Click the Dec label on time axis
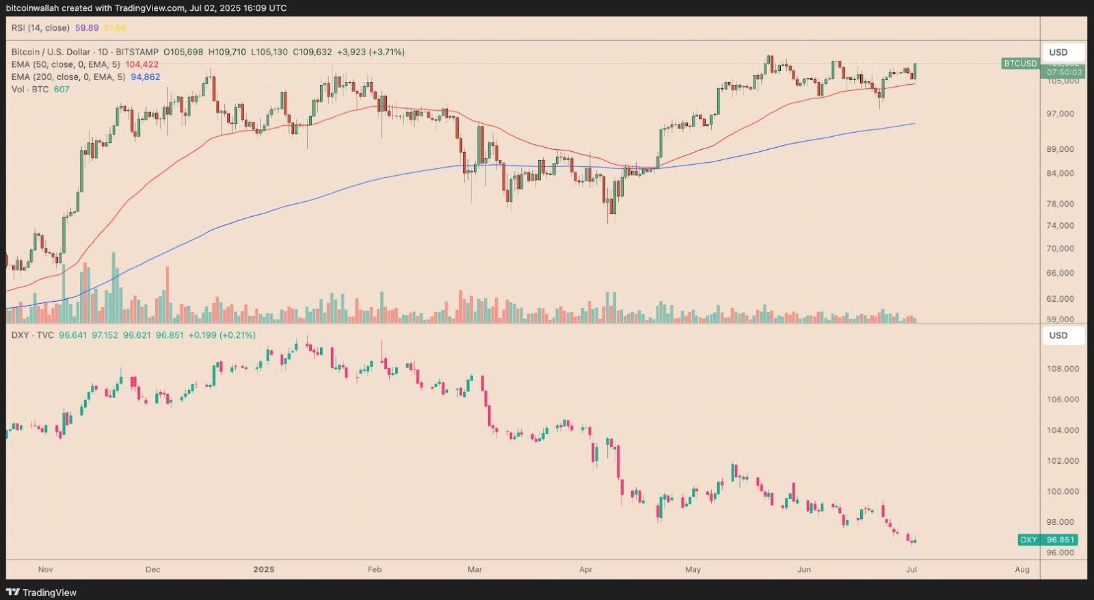Image resolution: width=1094 pixels, height=600 pixels. click(152, 569)
